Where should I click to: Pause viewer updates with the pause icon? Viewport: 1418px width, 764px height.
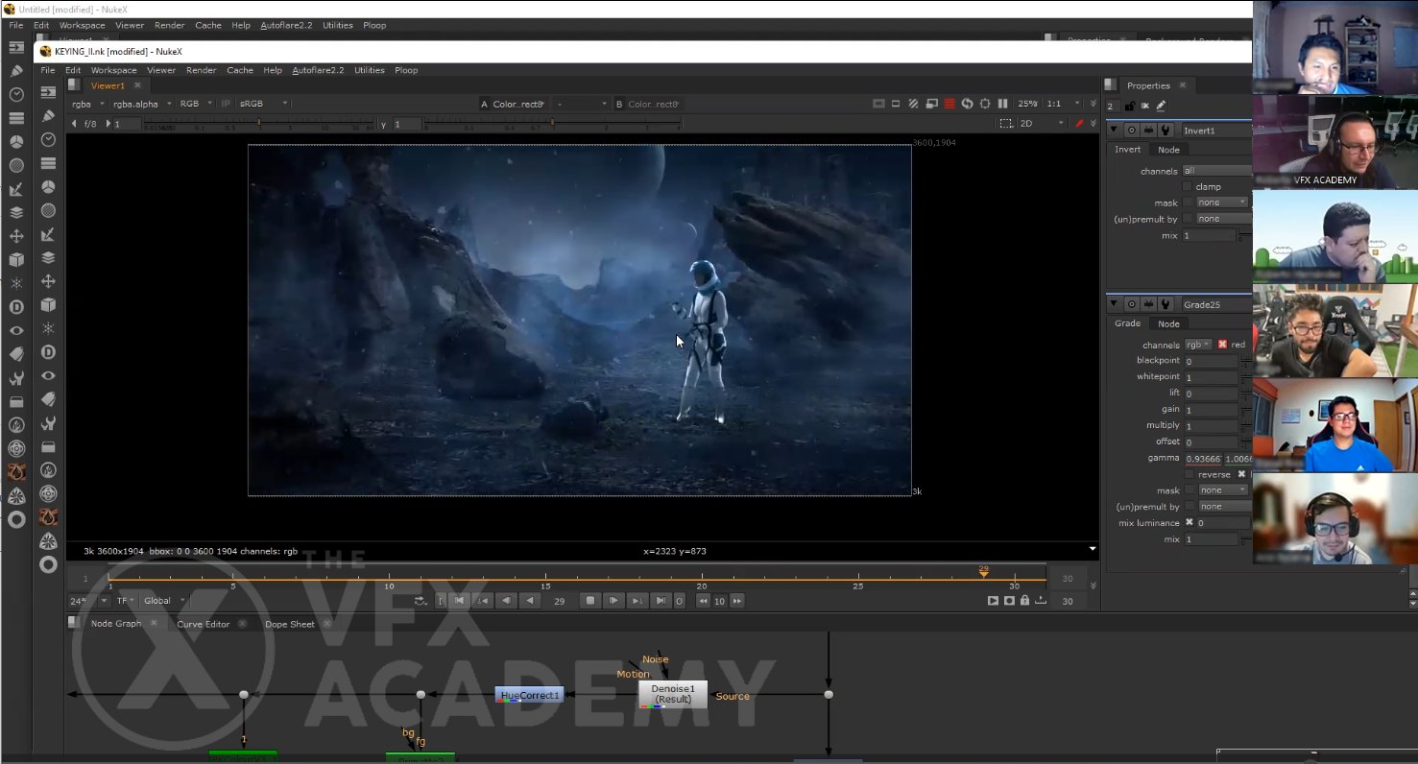pyautogui.click(x=1003, y=104)
